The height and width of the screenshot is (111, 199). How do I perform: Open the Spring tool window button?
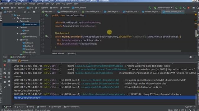pyautogui.click(x=30, y=107)
